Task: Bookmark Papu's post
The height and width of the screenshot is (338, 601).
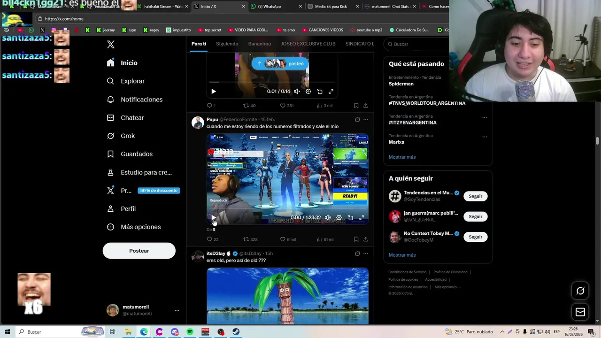Action: (356, 239)
